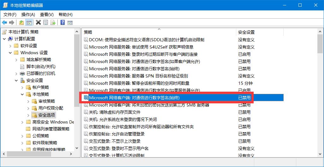Click the policy list scrollbar up arrow

coord(320,32)
